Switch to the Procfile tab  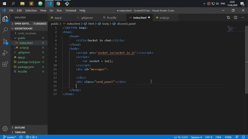coord(113,18)
